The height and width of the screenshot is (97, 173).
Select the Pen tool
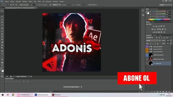(x=2, y=51)
